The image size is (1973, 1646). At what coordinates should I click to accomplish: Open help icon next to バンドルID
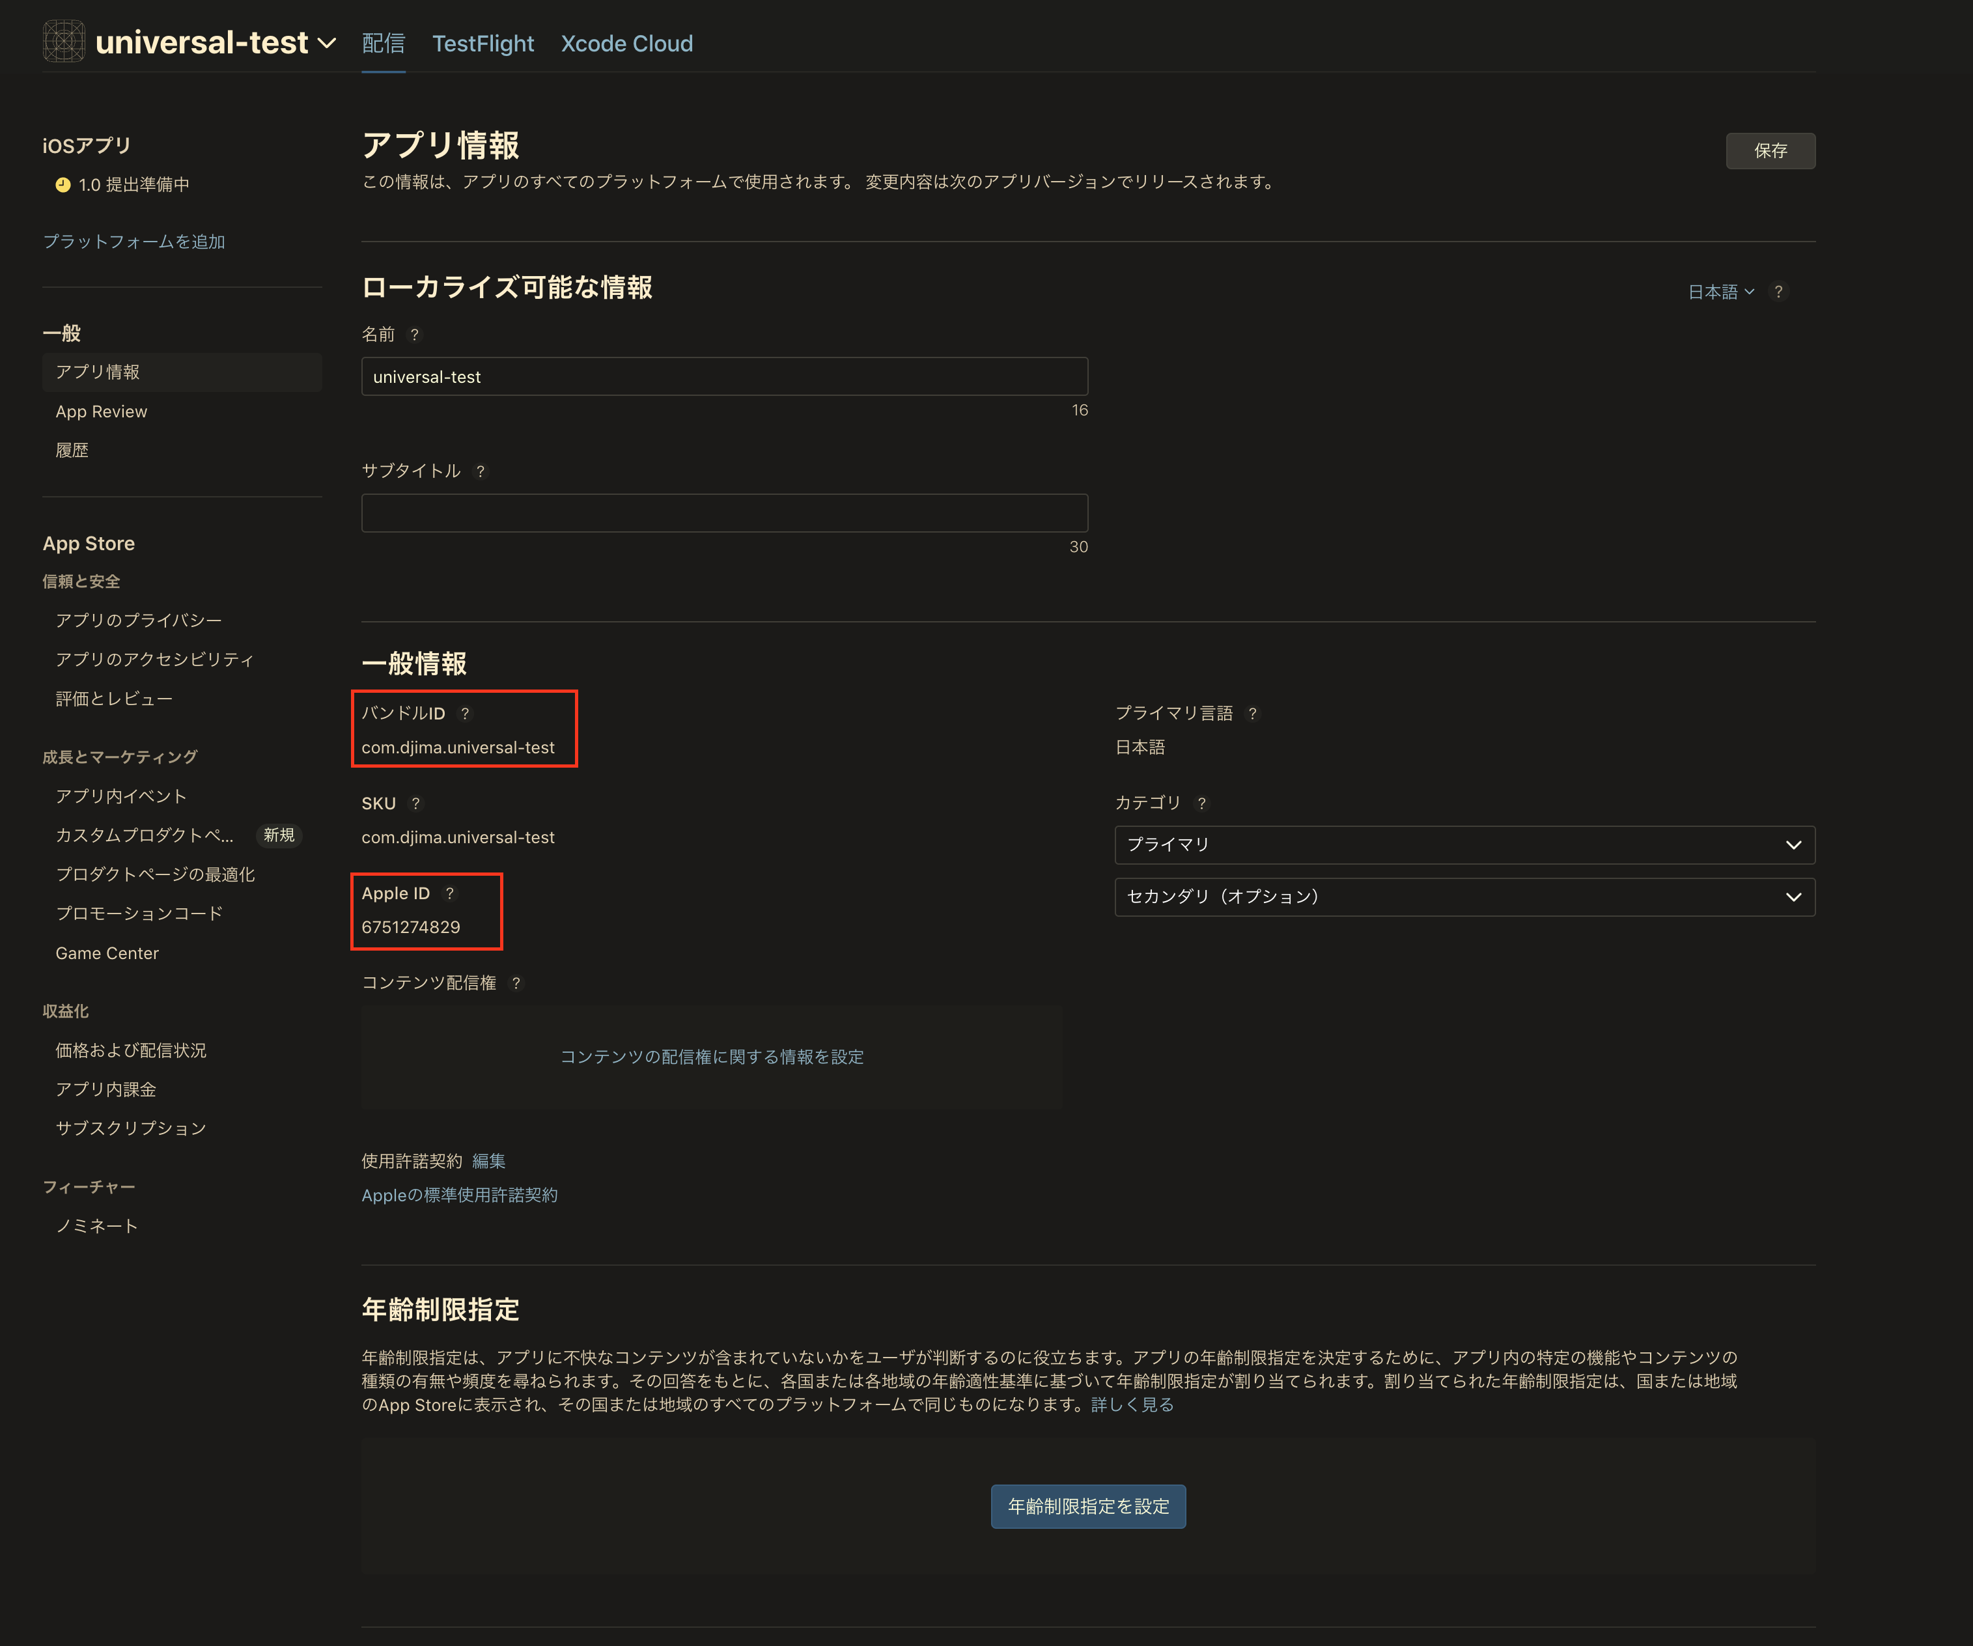click(464, 713)
